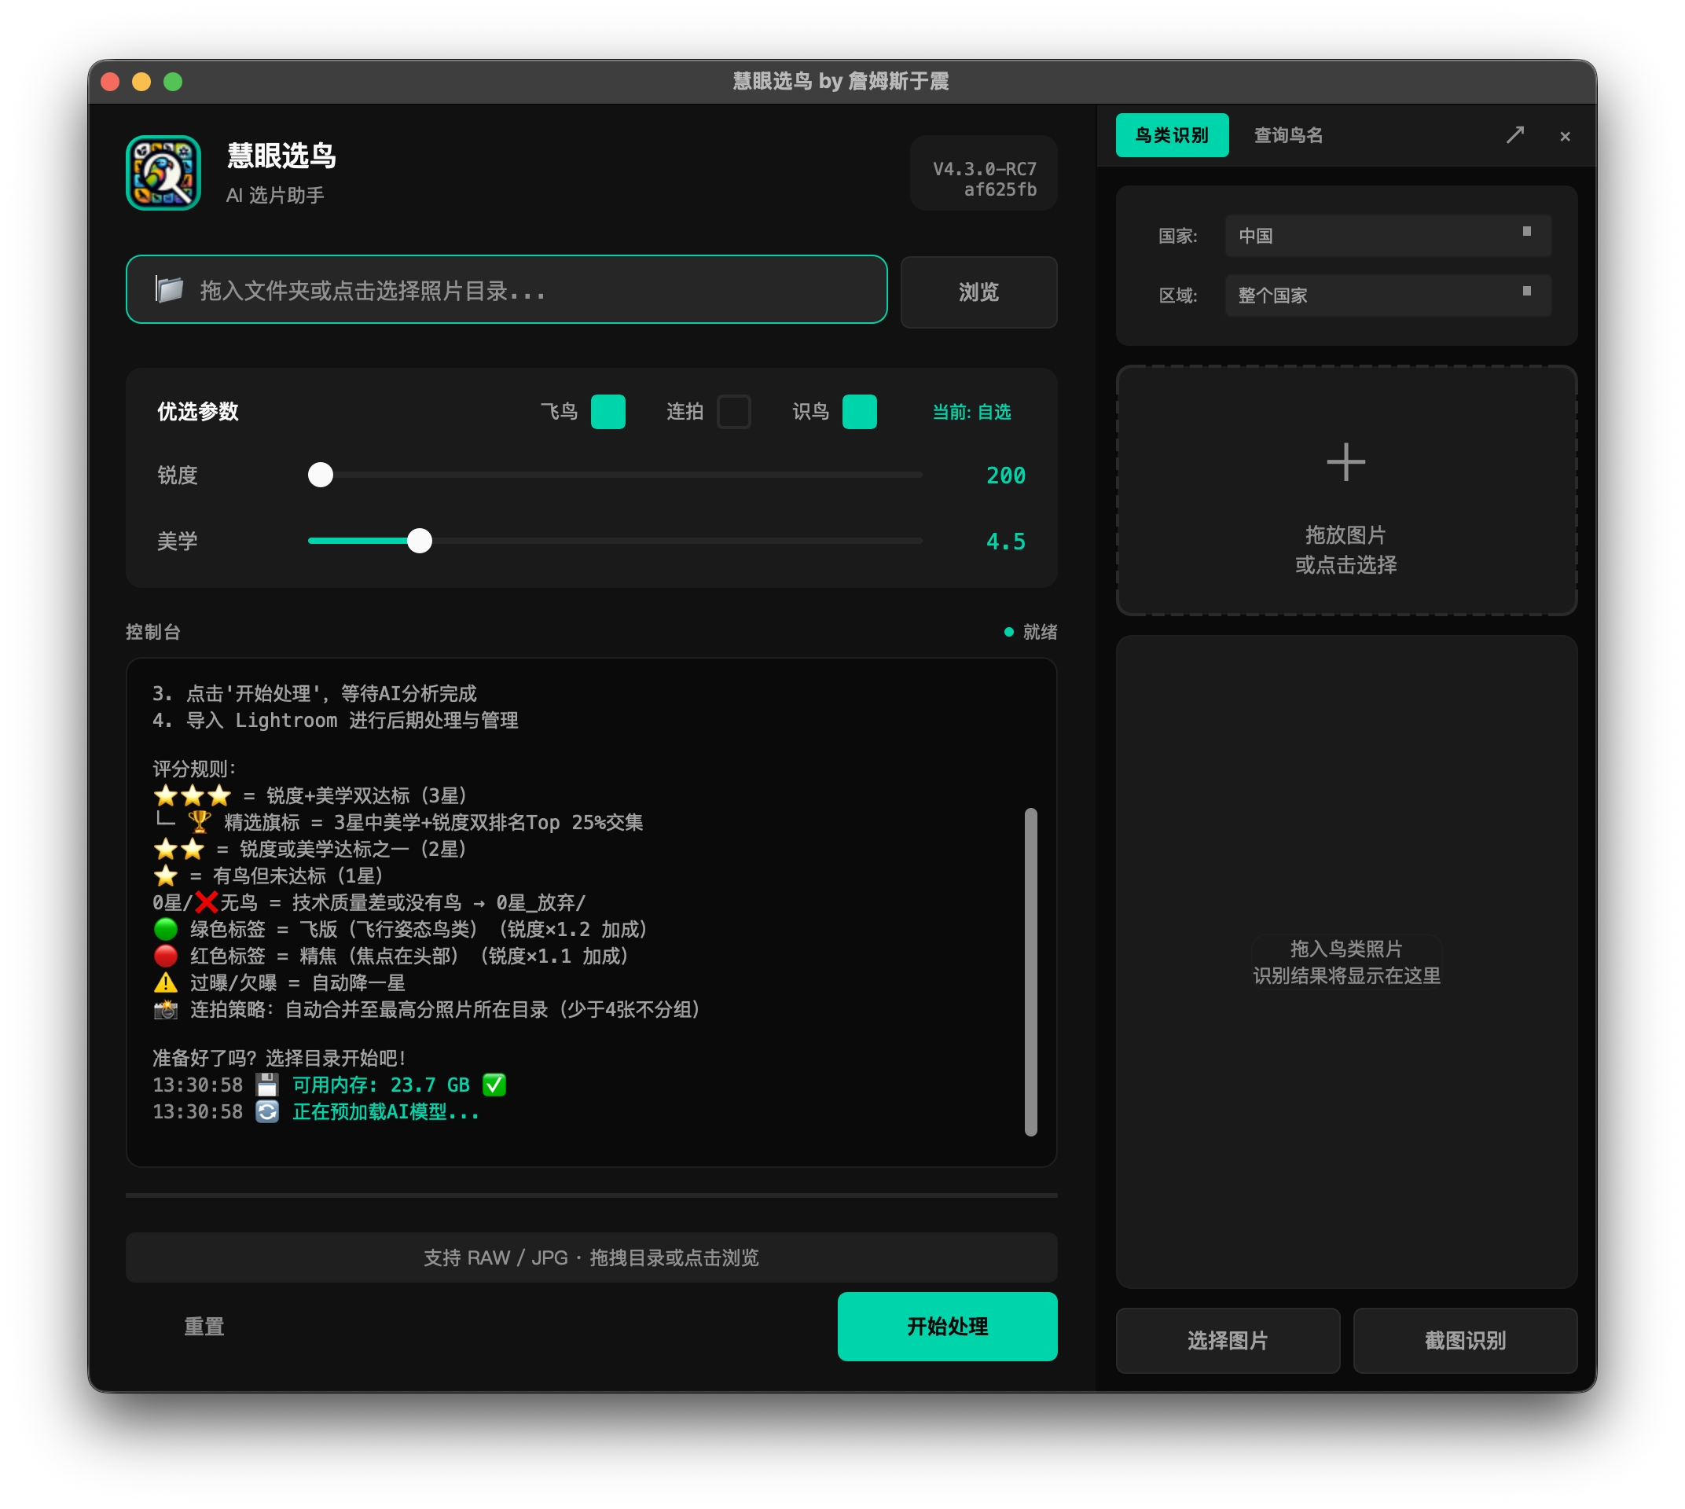Switch to the 查询鸟名 tab
The height and width of the screenshot is (1509, 1685).
[x=1288, y=135]
